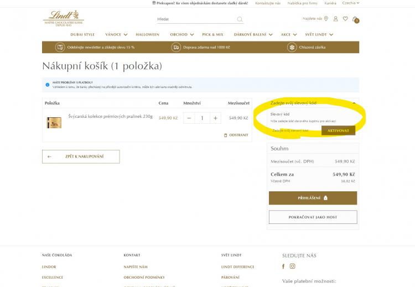Open Lindor footer link

pyautogui.click(x=49, y=267)
